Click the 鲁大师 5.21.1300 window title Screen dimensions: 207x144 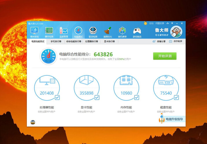pos(36,24)
